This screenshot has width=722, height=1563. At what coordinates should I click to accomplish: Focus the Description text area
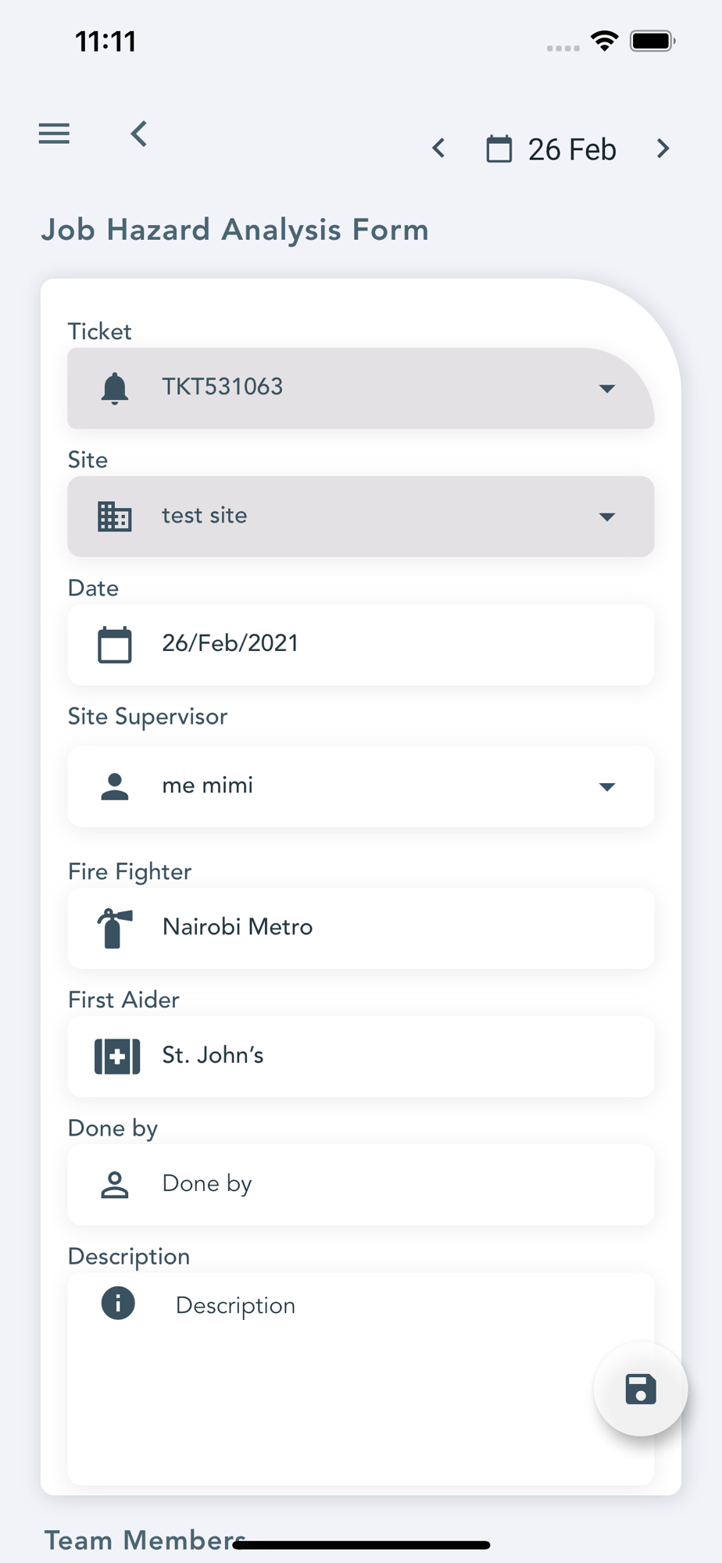pyautogui.click(x=361, y=1379)
